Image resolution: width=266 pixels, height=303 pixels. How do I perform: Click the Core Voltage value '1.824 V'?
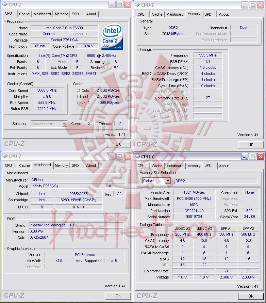click(x=87, y=46)
